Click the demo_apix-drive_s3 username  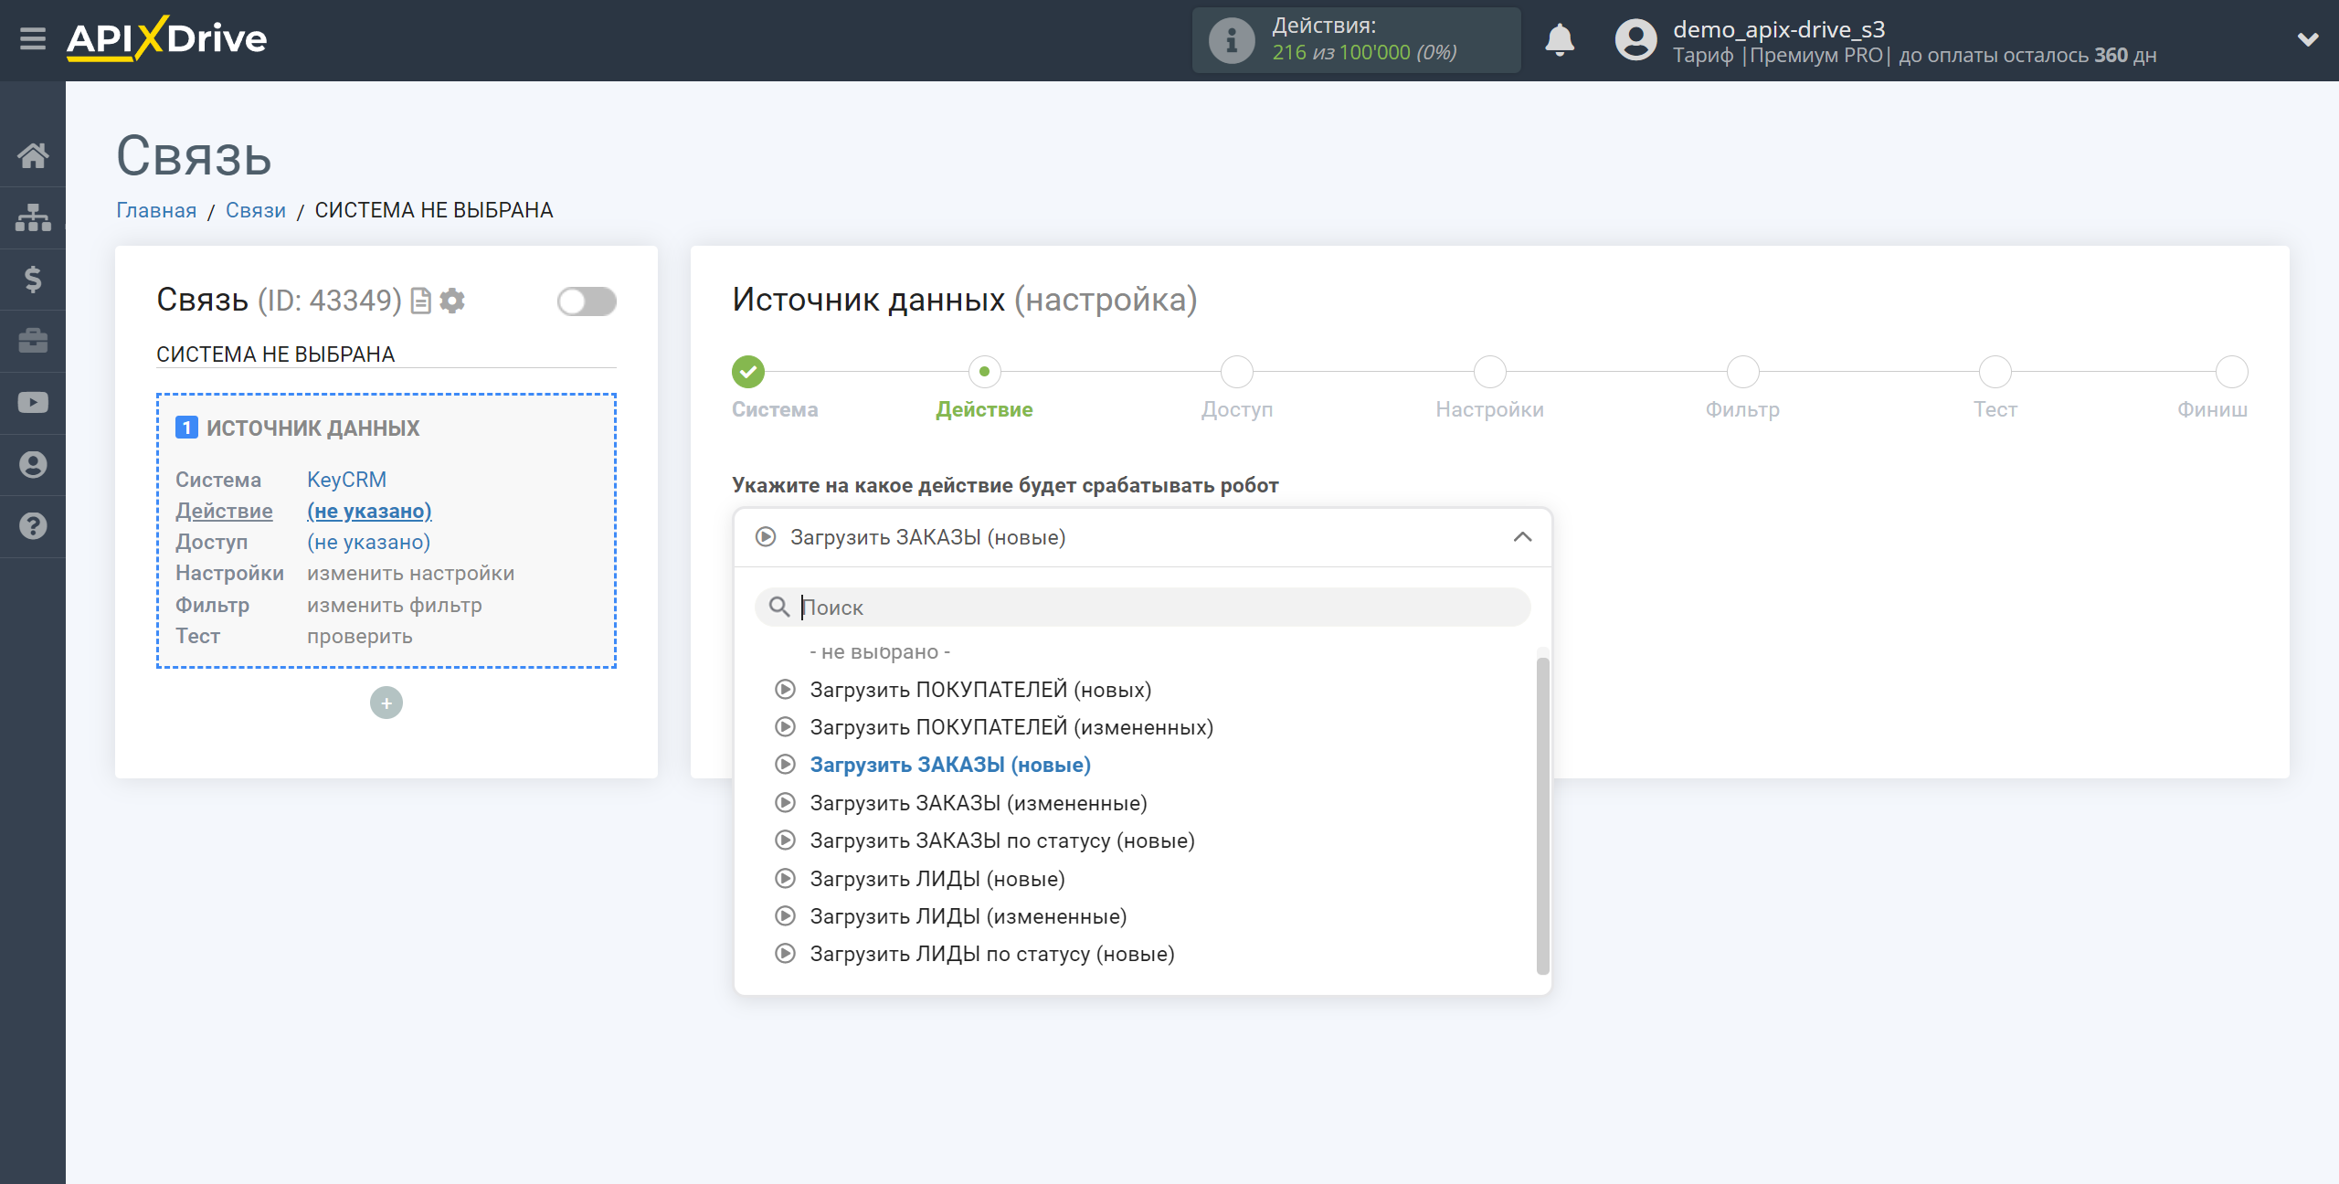pos(1779,29)
